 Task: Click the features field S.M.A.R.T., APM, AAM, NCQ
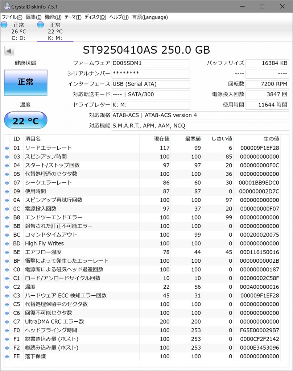click(200, 126)
